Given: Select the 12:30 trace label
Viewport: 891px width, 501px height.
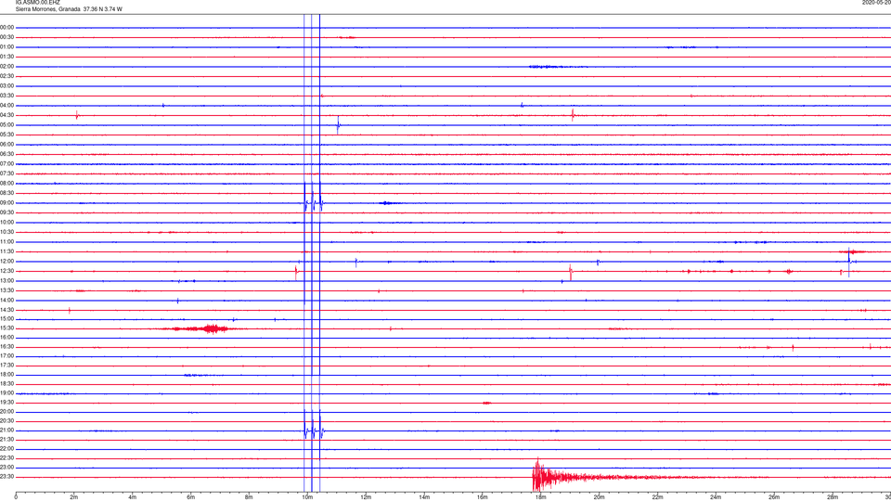Looking at the screenshot, I should [x=6, y=271].
